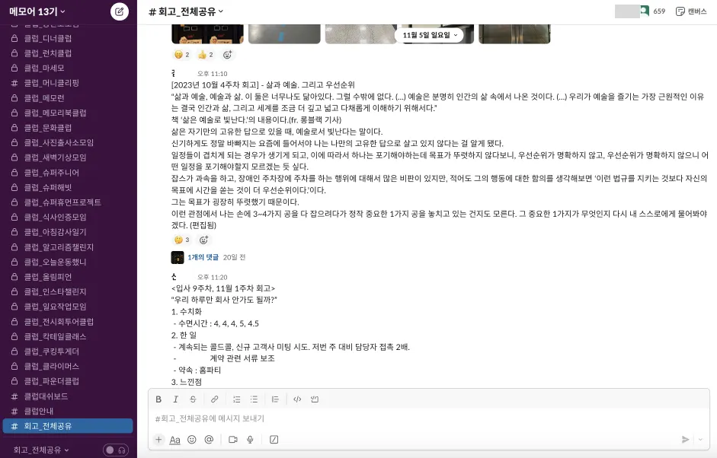
Task: Toggle italic formatting in composer
Action: [x=175, y=399]
